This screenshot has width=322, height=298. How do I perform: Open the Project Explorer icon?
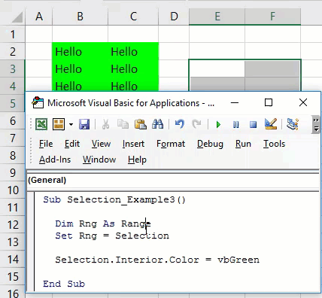pos(293,124)
